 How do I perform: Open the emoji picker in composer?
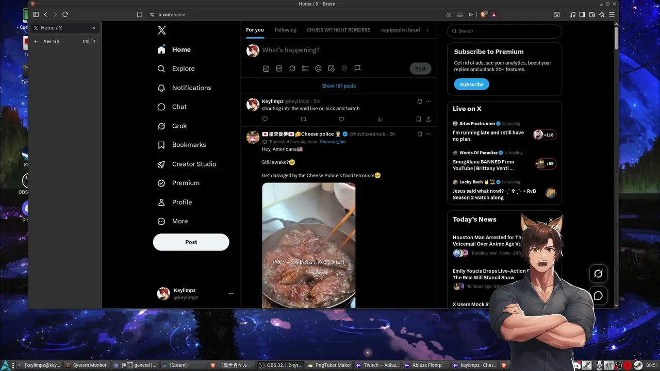[x=318, y=69]
